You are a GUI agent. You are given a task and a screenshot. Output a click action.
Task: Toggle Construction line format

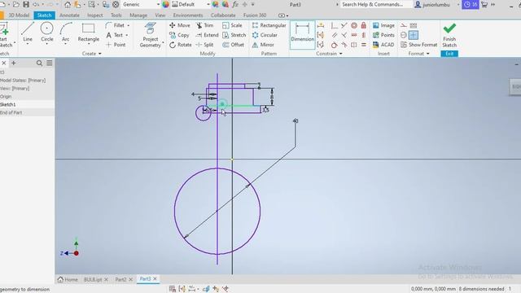coord(404,25)
